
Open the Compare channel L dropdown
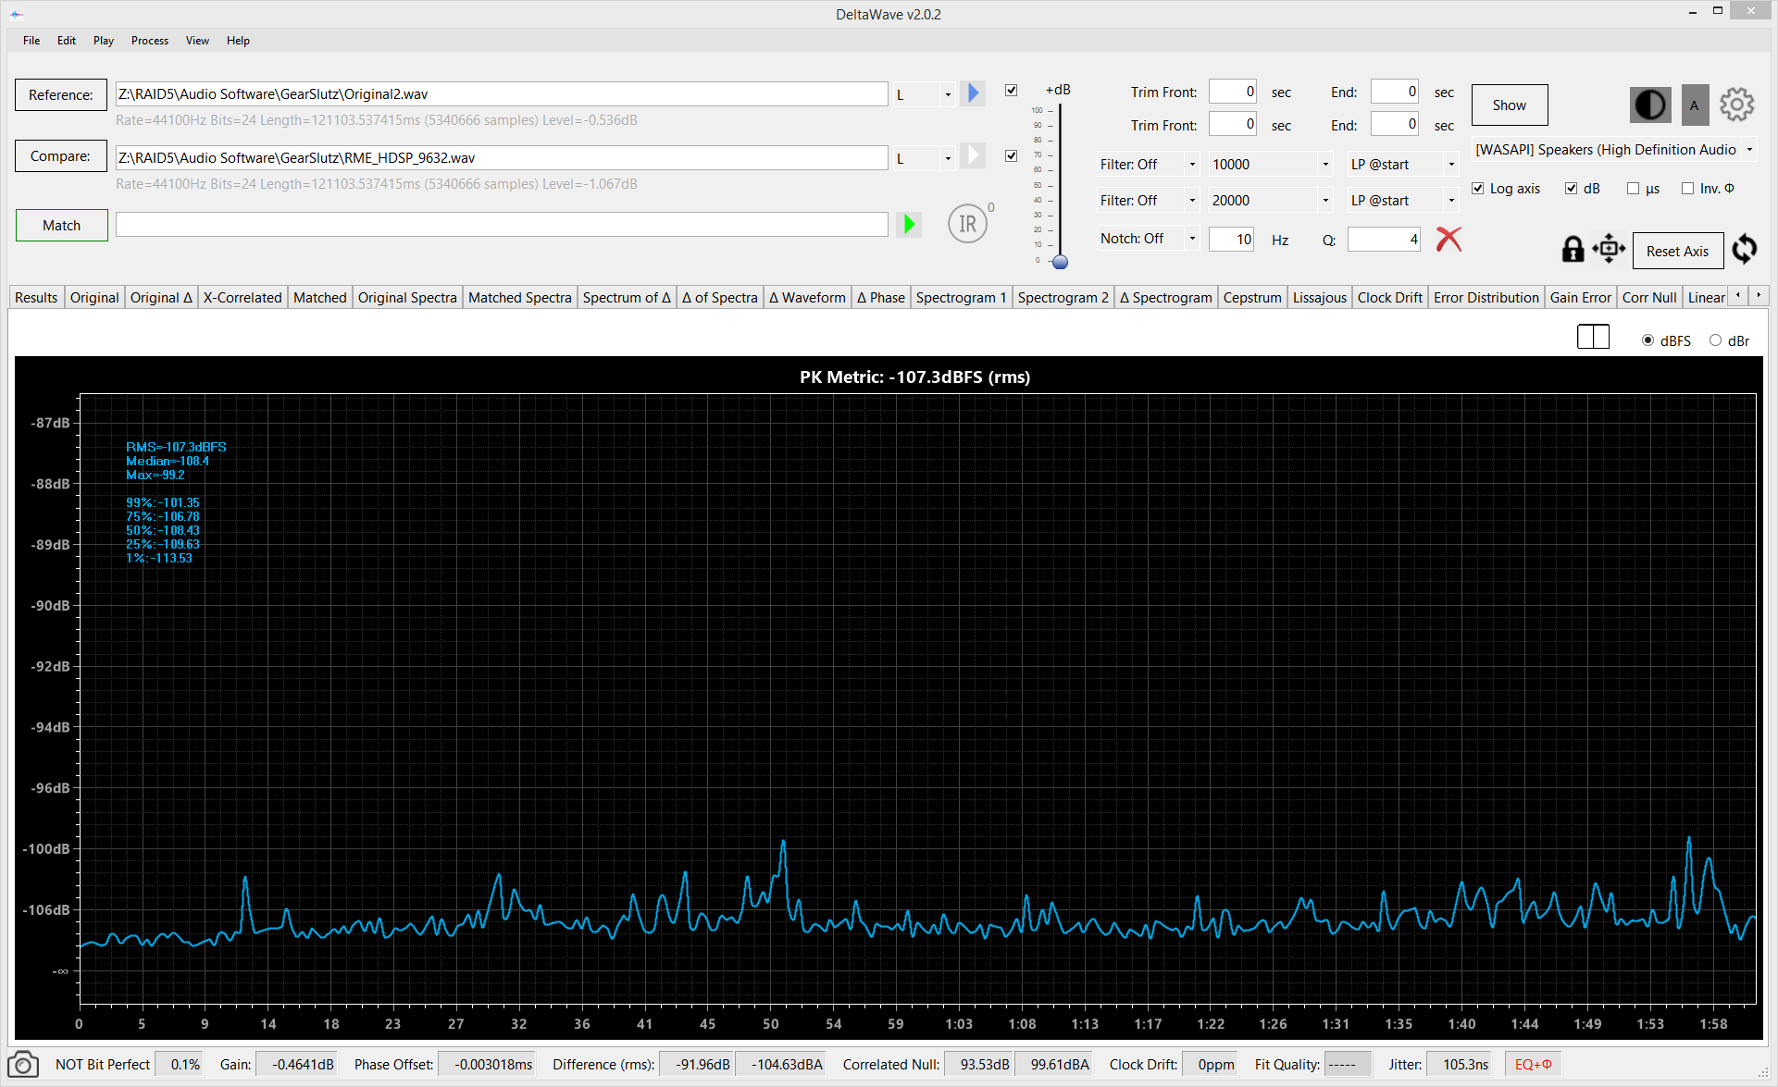[x=925, y=158]
